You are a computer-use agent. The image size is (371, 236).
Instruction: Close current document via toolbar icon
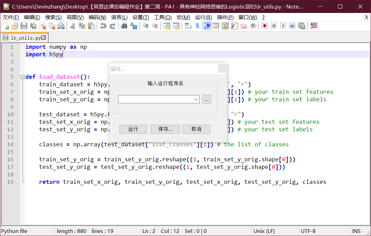42,26
